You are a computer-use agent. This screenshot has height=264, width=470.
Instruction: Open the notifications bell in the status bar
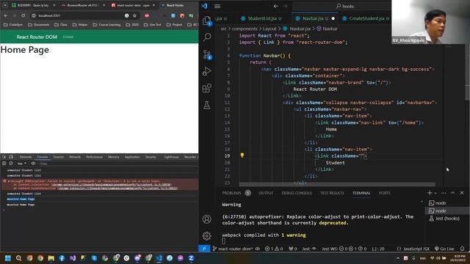click(462, 249)
